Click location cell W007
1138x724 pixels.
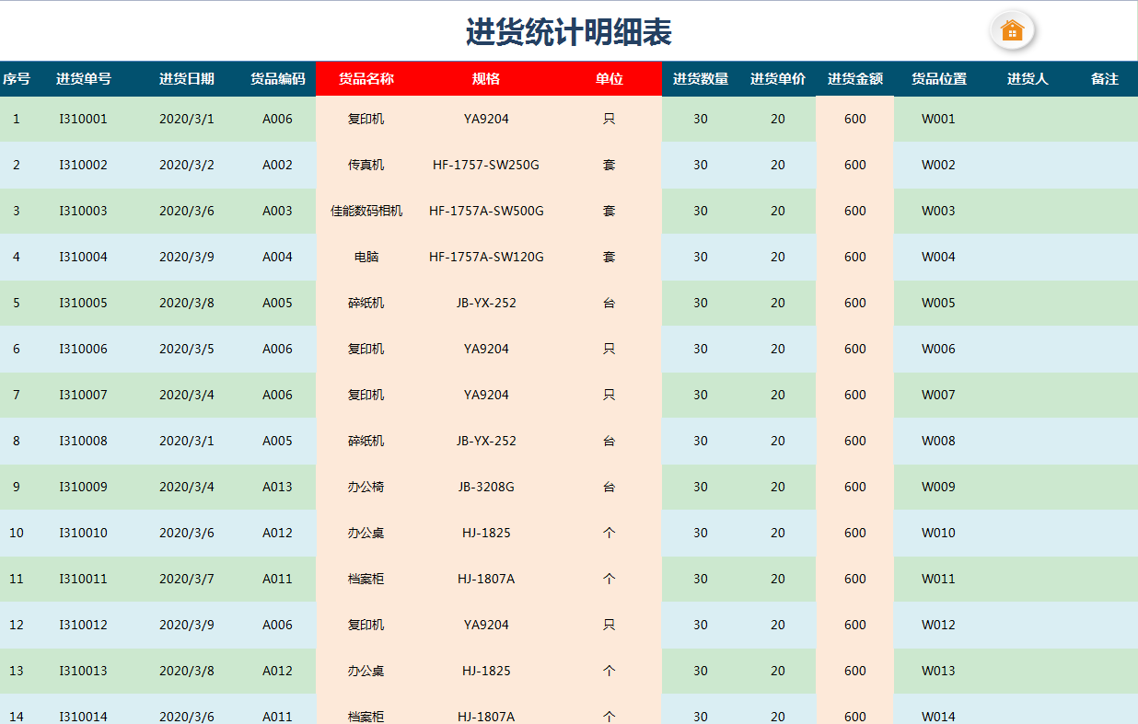pyautogui.click(x=939, y=395)
